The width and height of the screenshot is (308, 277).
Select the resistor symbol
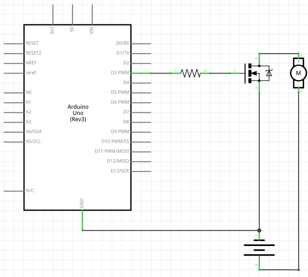coord(190,73)
